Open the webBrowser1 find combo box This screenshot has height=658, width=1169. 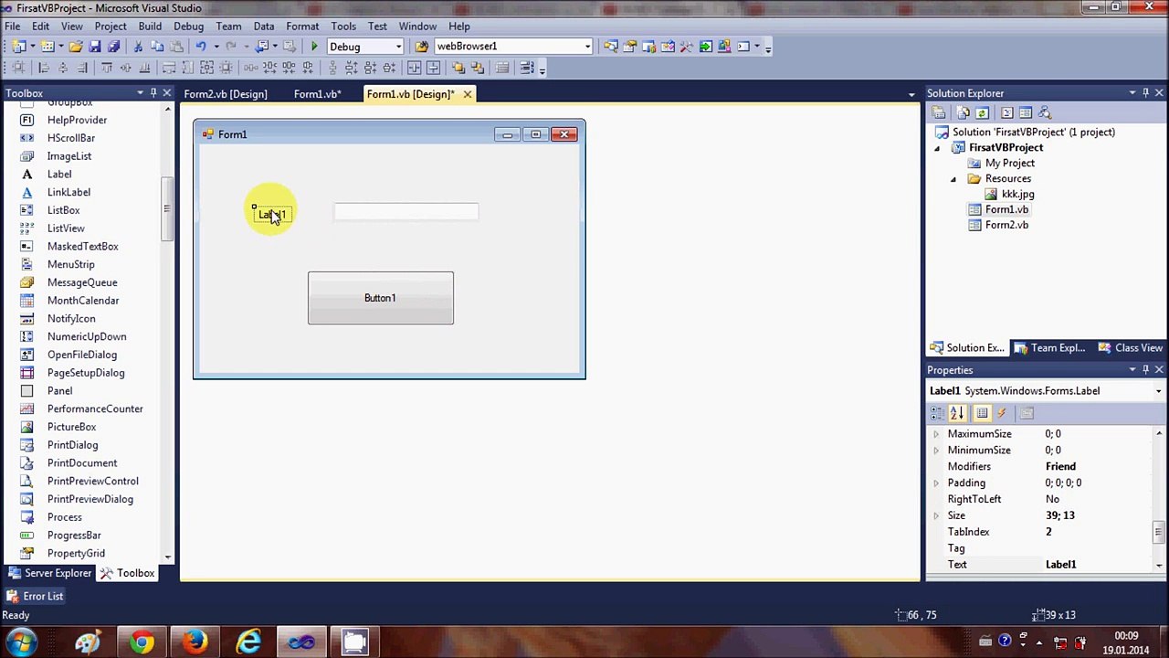[587, 47]
